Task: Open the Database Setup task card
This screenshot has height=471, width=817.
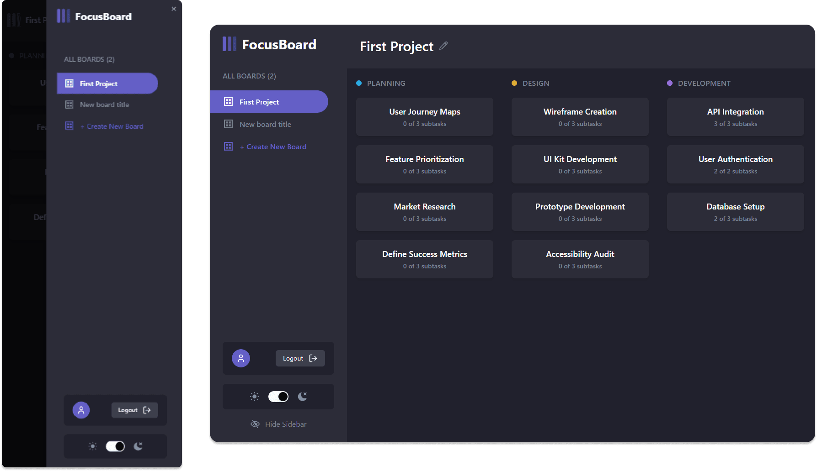Action: (736, 212)
